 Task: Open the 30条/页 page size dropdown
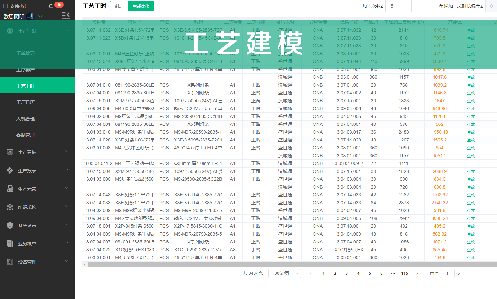[284, 273]
